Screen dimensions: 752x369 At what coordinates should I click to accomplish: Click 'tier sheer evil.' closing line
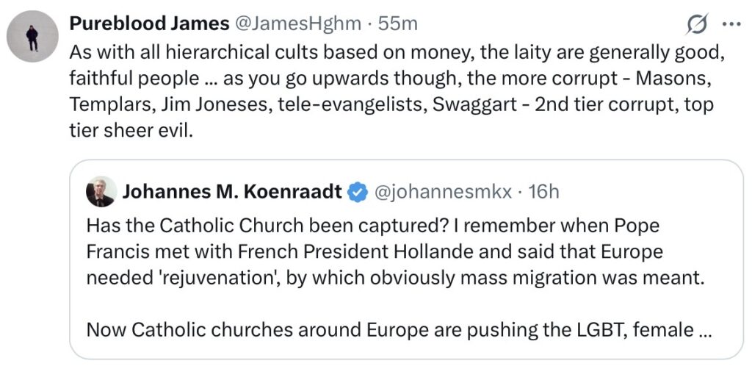coord(131,130)
